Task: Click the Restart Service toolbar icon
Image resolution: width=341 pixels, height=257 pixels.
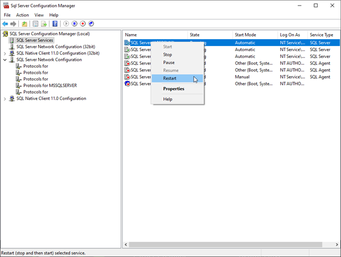Action: 91,24
